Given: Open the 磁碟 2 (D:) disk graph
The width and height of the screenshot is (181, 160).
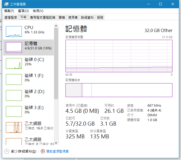Looking at the screenshot, I should [x=14, y=95].
